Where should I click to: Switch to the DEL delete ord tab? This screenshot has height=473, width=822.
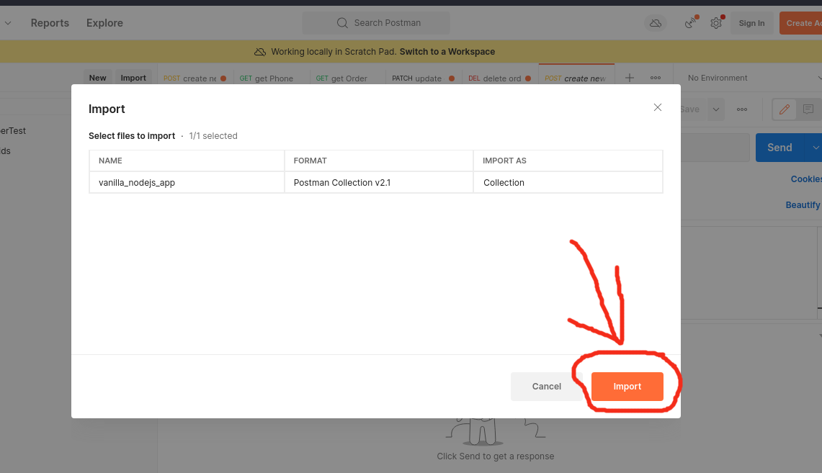[499, 78]
